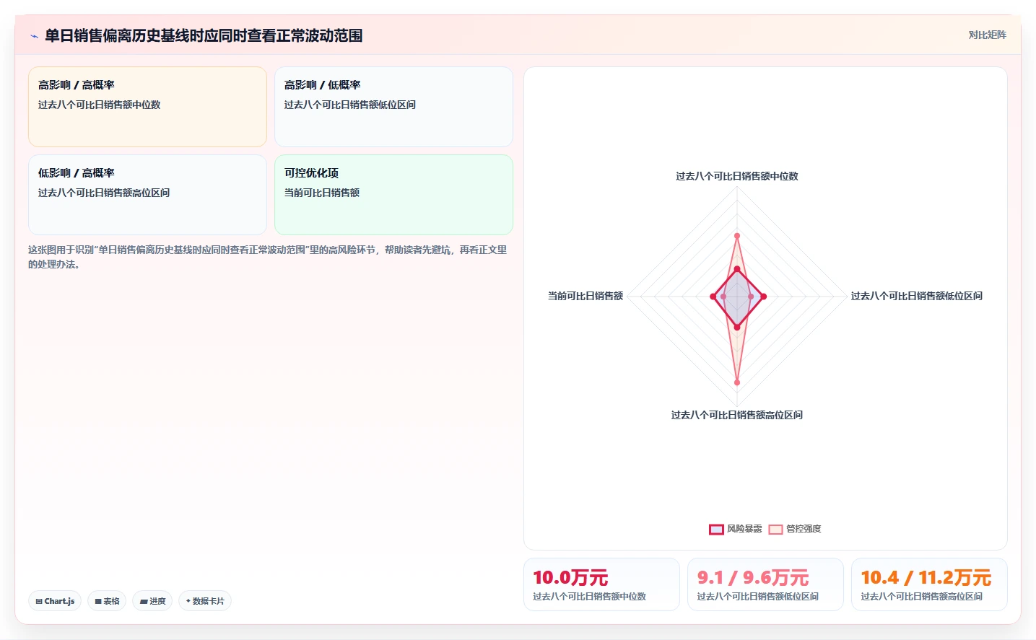Screen dimensions: 1036x640
Task: Click the lightning icon beside the page title
Action: coord(34,36)
